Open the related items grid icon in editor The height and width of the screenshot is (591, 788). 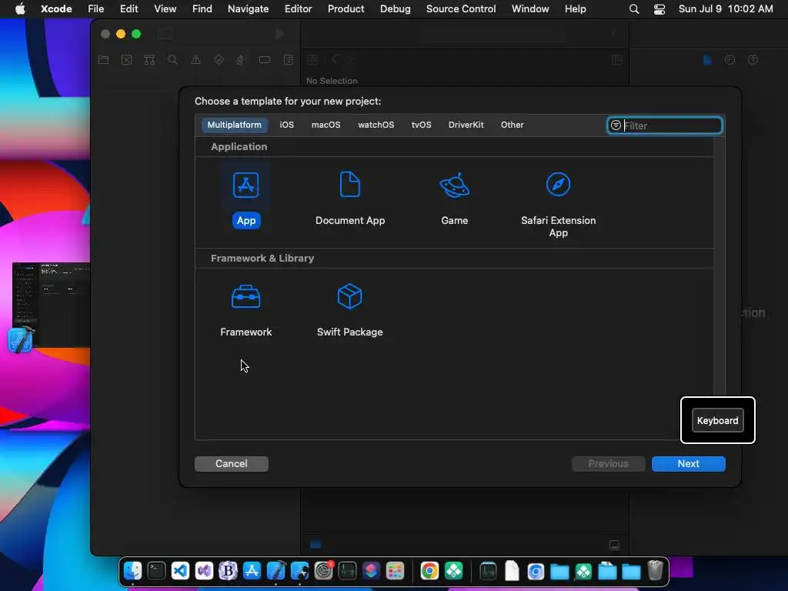[x=312, y=60]
